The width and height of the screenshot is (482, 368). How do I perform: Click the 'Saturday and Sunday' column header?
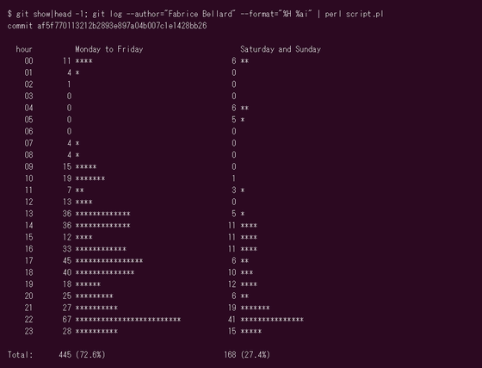(x=281, y=49)
